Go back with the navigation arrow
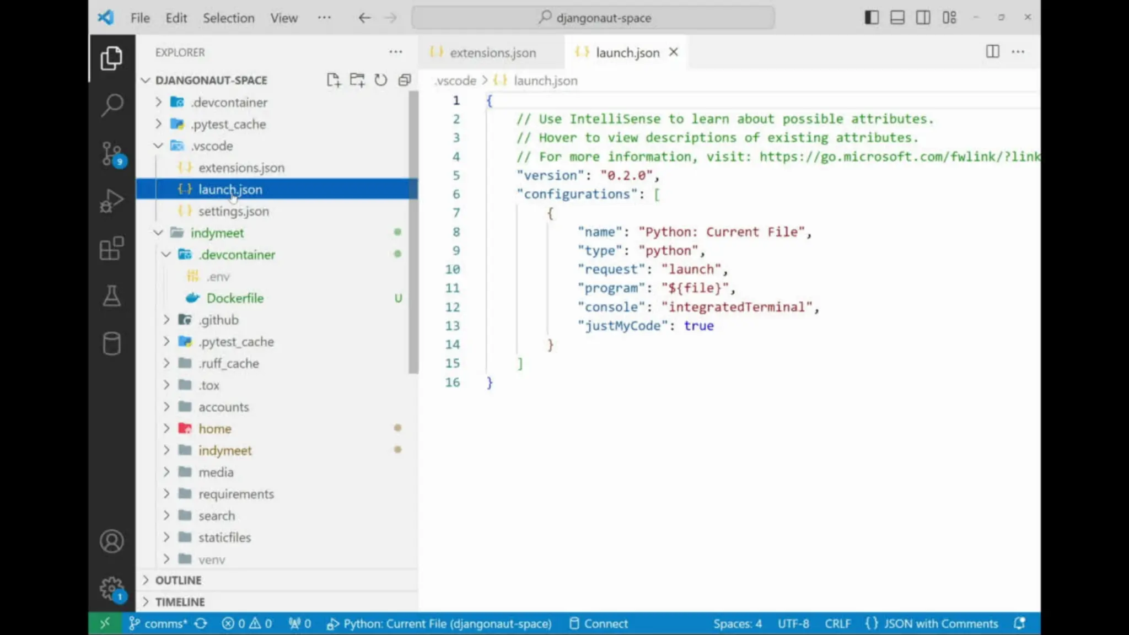This screenshot has height=635, width=1129. 364,18
